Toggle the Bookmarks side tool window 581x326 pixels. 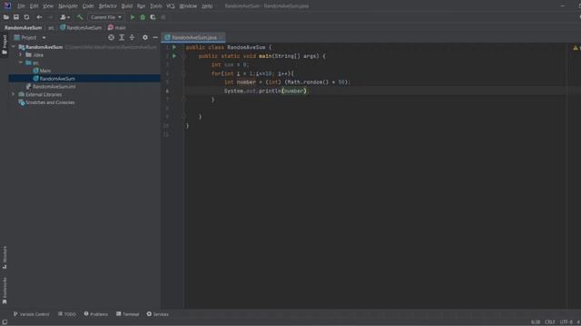(5, 291)
